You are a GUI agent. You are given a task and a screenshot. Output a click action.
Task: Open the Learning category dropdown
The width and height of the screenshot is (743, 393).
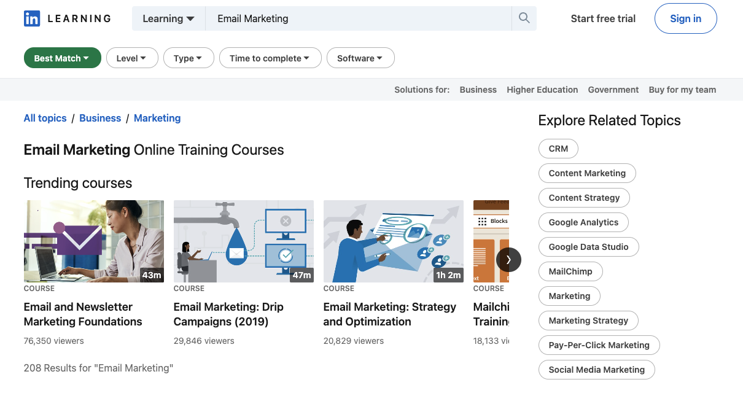168,18
